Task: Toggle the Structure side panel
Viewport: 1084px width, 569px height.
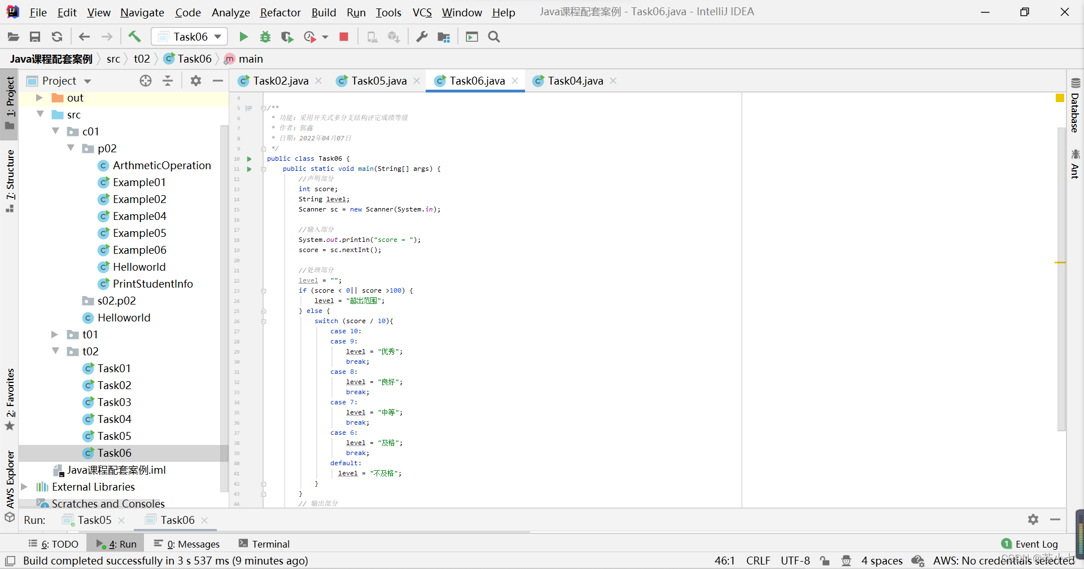Action: [x=10, y=181]
